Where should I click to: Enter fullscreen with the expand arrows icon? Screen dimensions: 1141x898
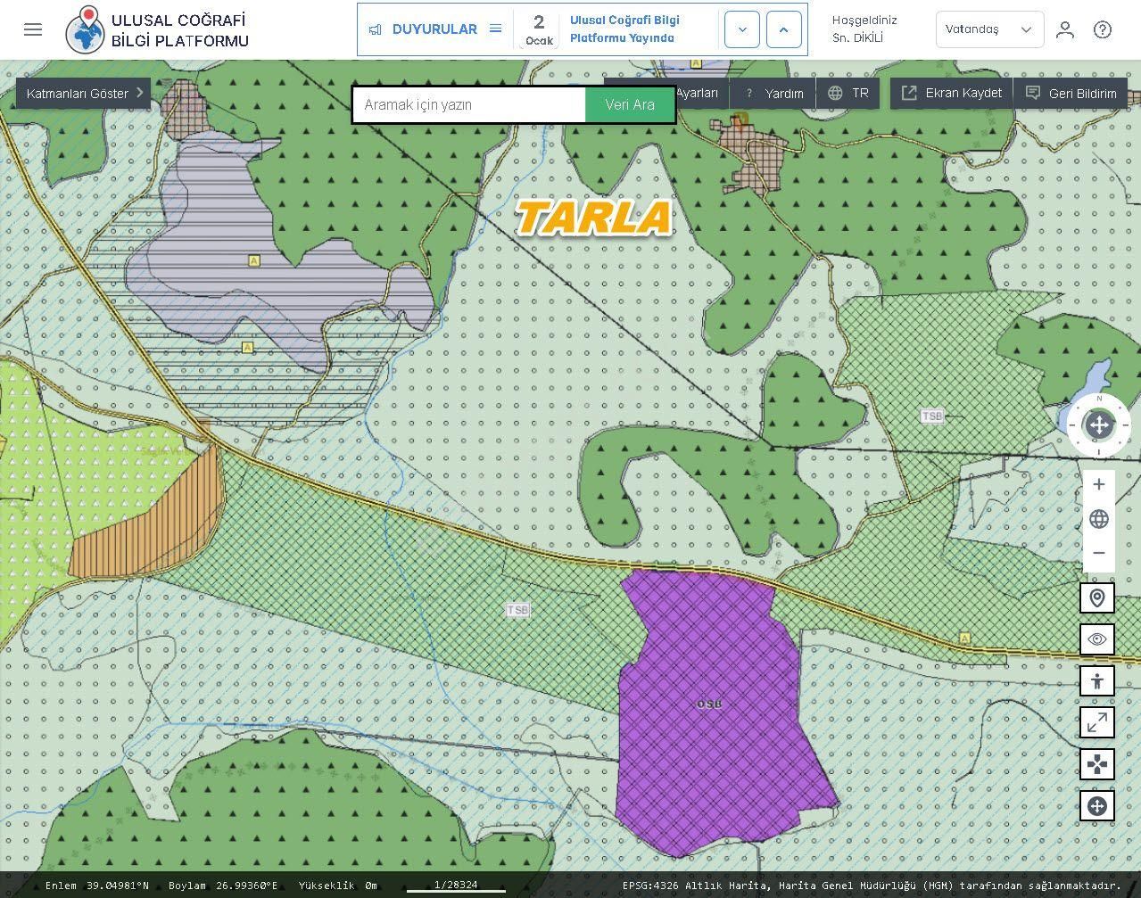[x=1097, y=722]
